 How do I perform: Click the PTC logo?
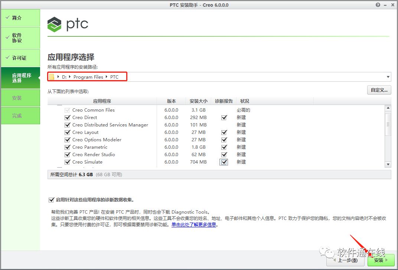[68, 24]
